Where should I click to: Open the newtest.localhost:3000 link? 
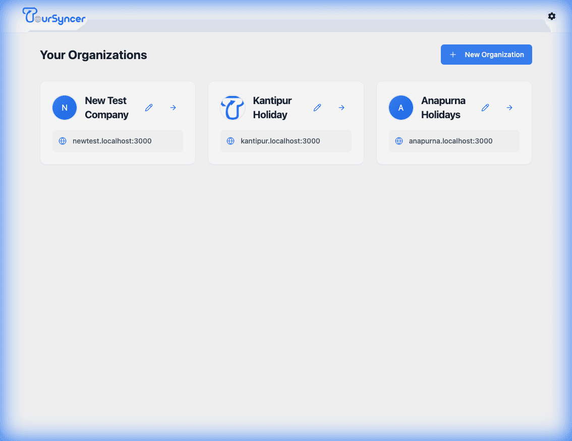118,141
